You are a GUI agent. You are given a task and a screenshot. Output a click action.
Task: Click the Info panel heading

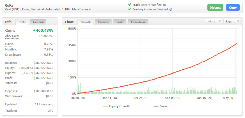(x=8, y=22)
